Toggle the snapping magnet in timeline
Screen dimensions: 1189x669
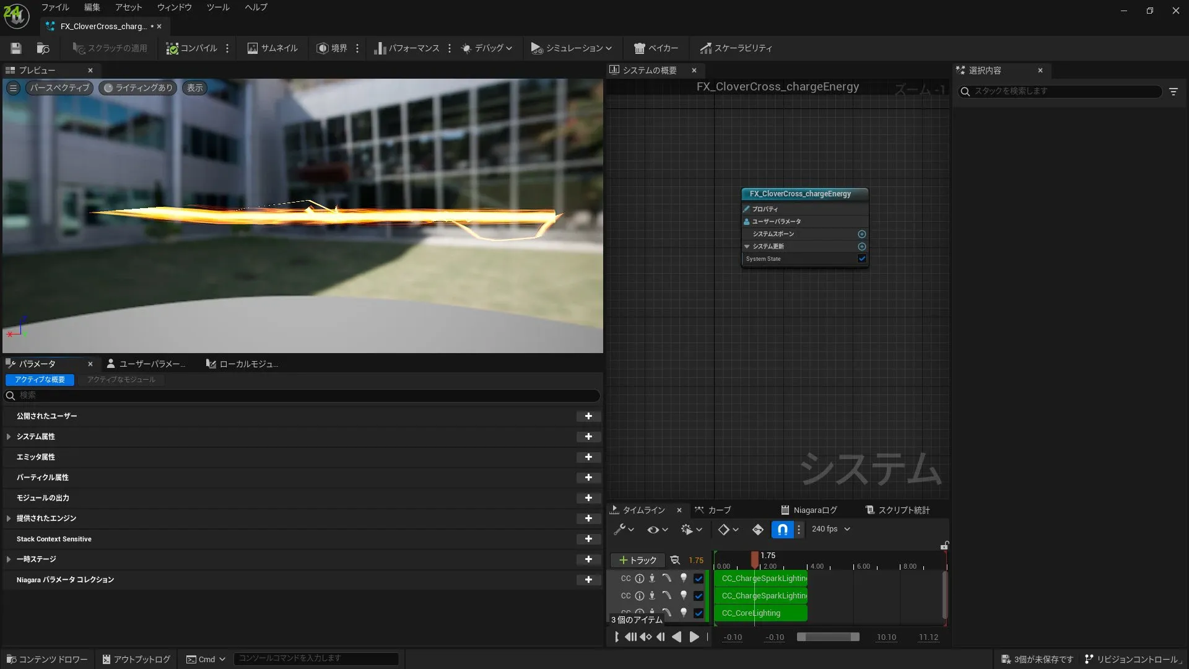(782, 530)
